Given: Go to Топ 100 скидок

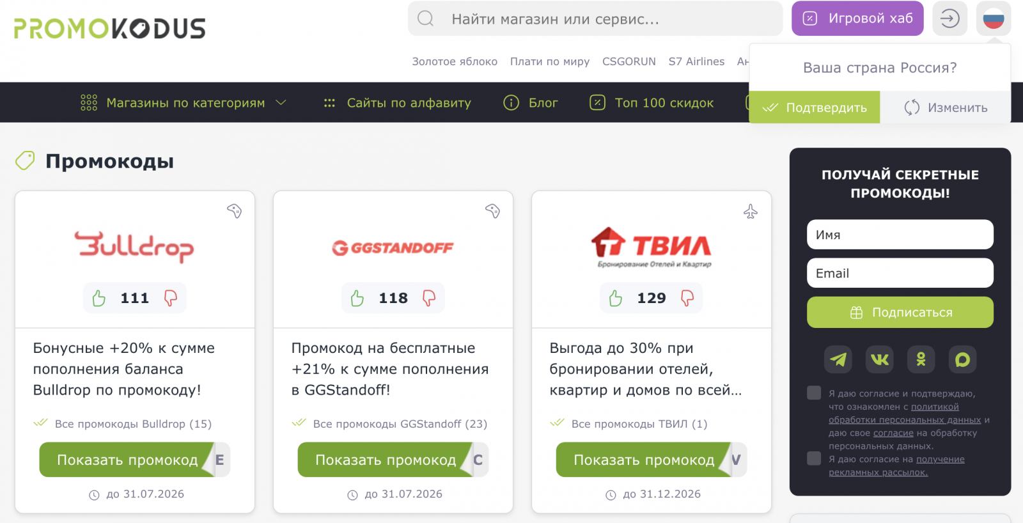Looking at the screenshot, I should pos(652,103).
